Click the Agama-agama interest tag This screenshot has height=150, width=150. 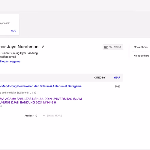tap(10, 61)
